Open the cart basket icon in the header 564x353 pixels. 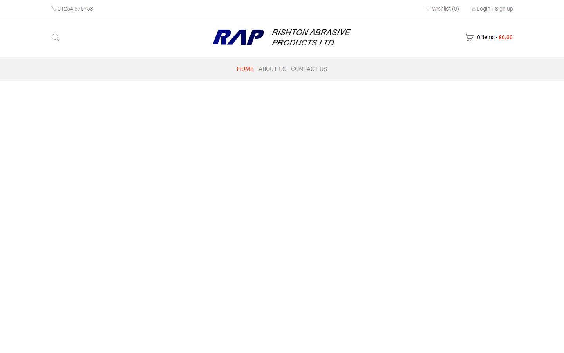469,37
